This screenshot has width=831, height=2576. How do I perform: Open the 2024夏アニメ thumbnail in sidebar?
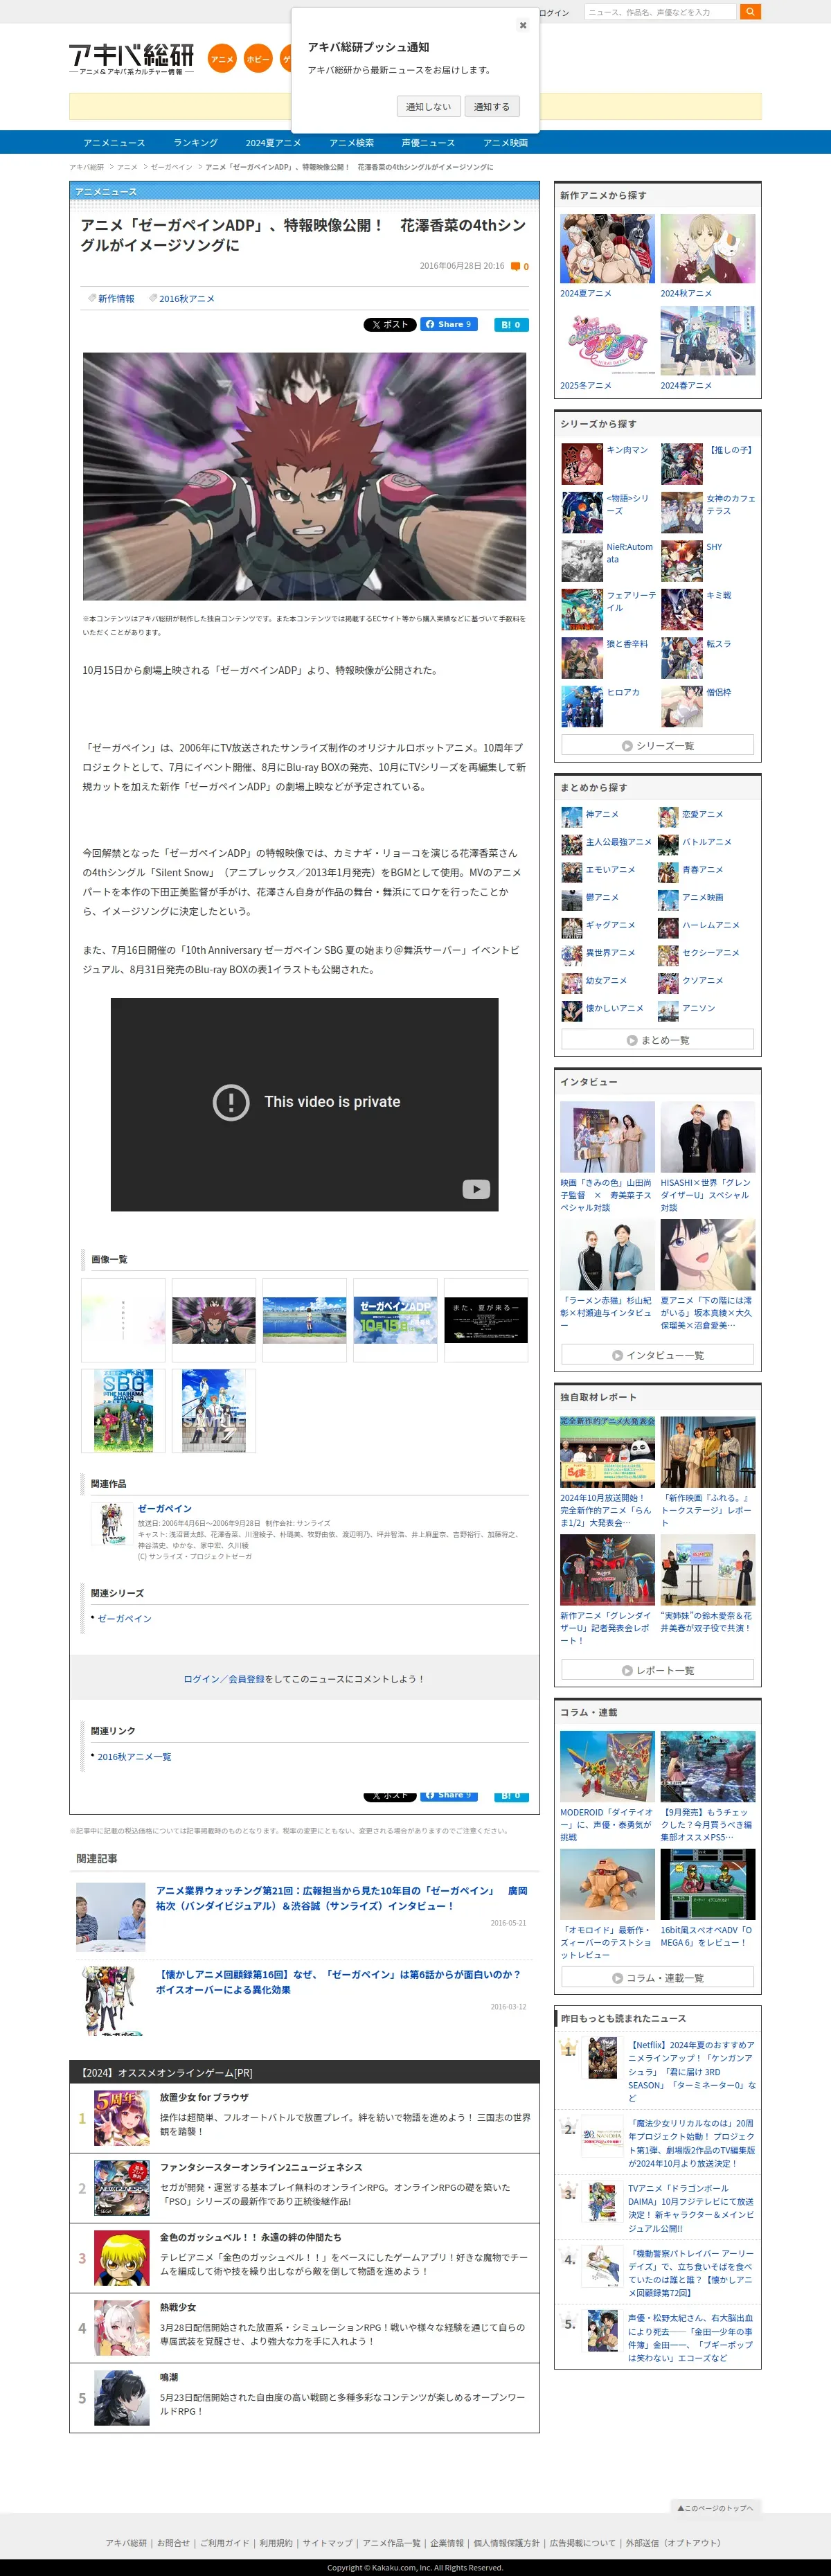(x=607, y=249)
